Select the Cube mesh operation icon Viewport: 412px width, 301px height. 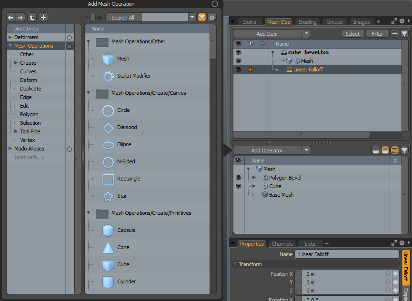[x=108, y=264]
